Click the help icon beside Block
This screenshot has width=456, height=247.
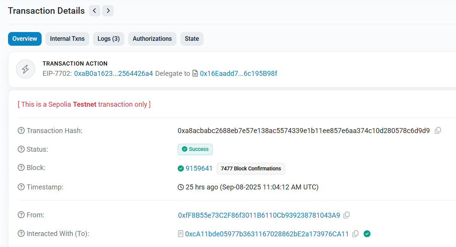(x=21, y=168)
